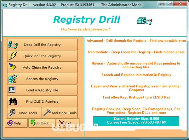Close the Registry Drill window
Image resolution: width=189 pixels, height=140 pixels.
coord(180,4)
